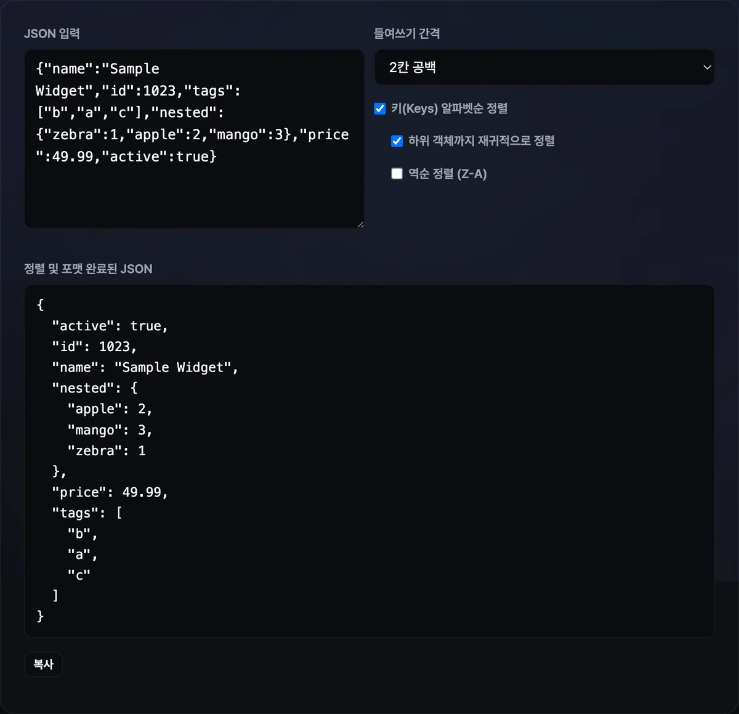Click the 정렬 및 포맷 완료된 JSON heading
Screen dimensions: 739x714
click(88, 269)
